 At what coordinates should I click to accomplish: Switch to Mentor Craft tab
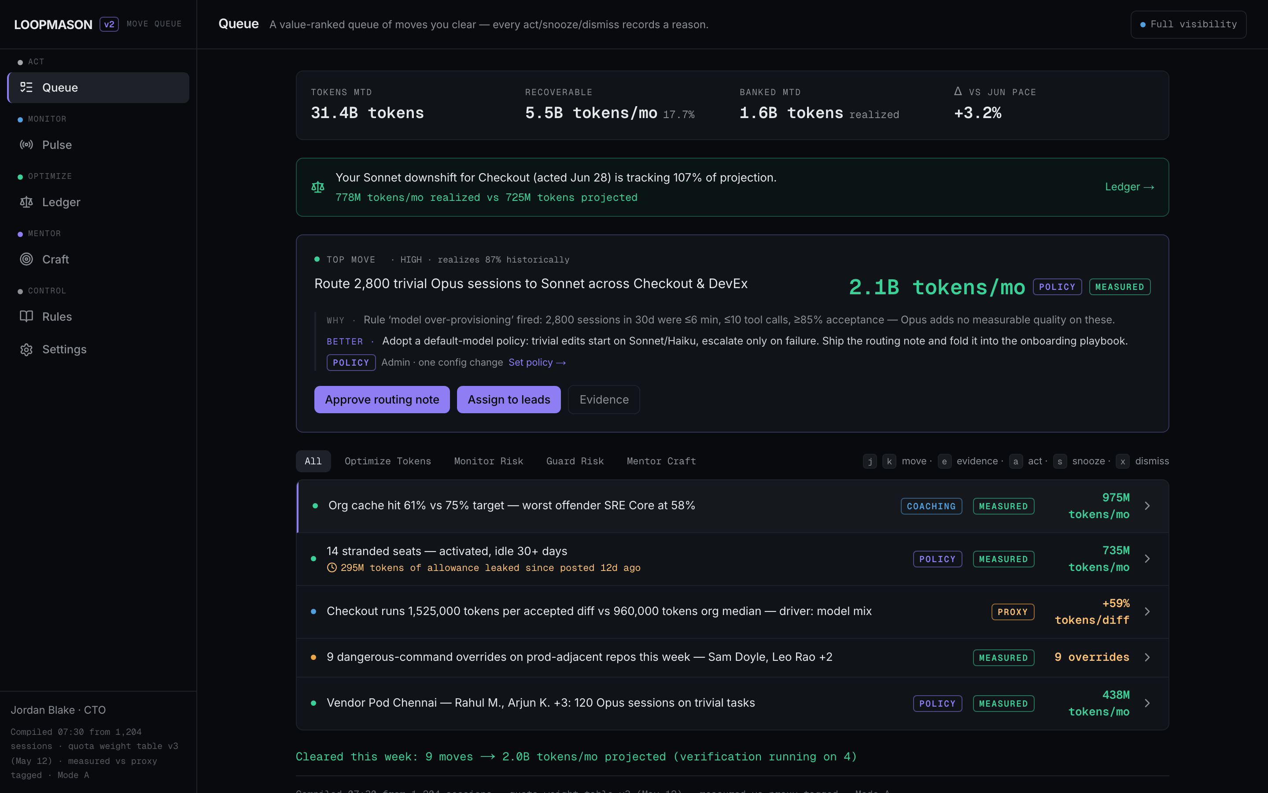[661, 461]
